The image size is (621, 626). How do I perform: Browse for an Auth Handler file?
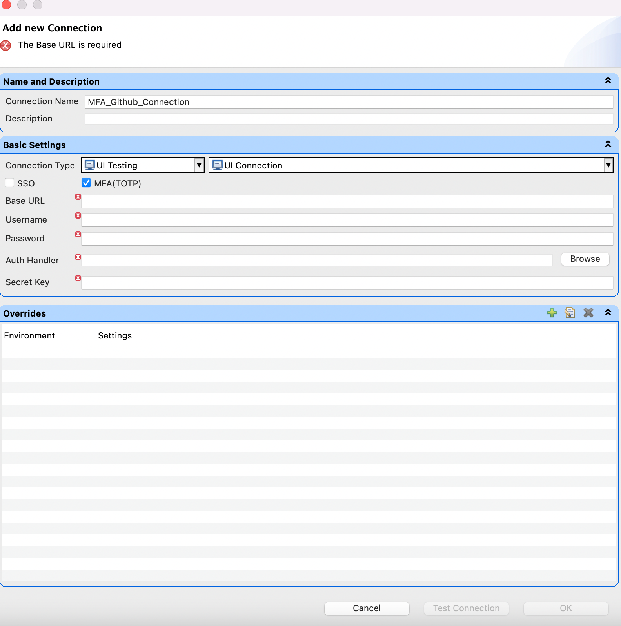coord(585,259)
